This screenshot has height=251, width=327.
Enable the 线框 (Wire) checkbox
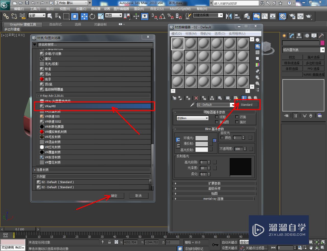[x=217, y=117]
